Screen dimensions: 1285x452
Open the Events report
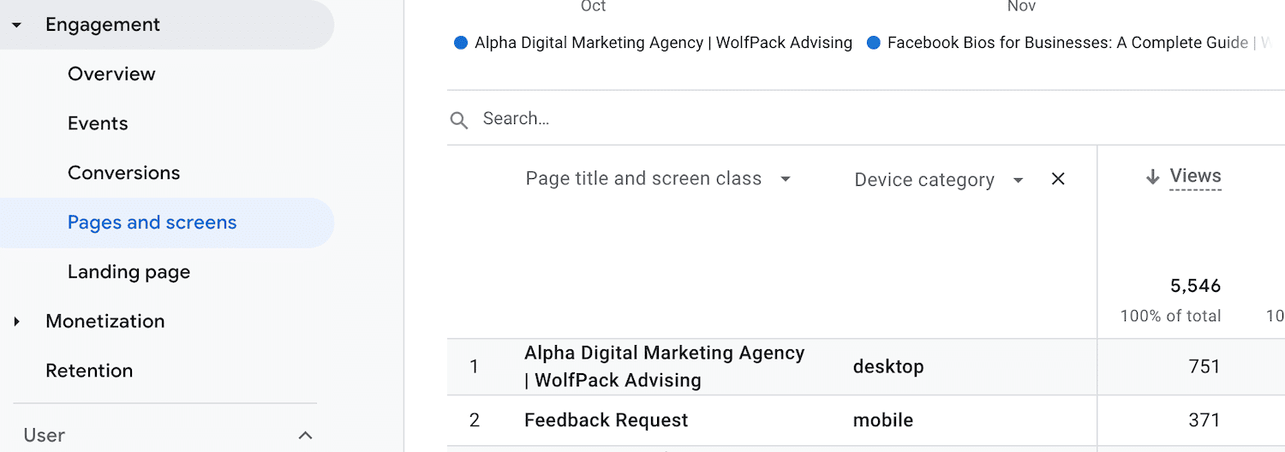coord(98,123)
